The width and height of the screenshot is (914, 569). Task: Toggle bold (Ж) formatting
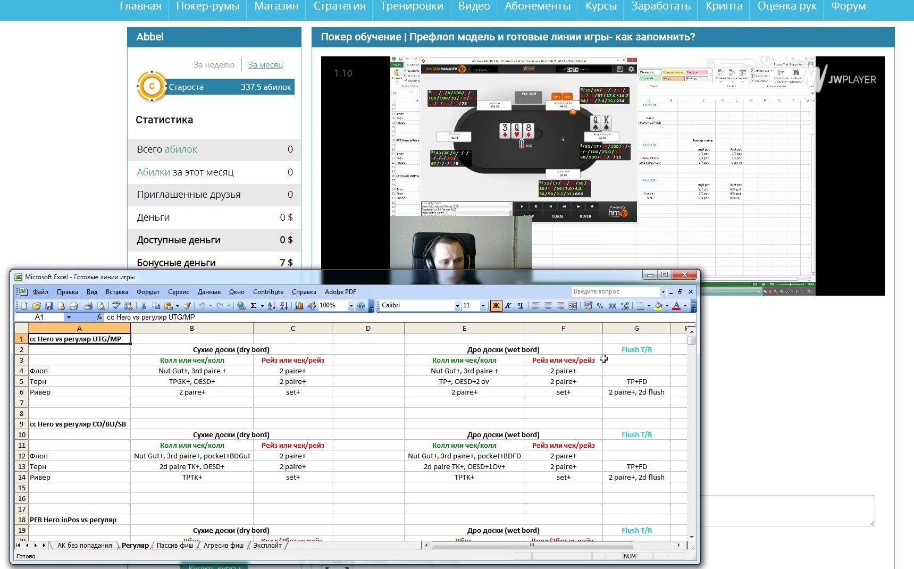pos(496,306)
